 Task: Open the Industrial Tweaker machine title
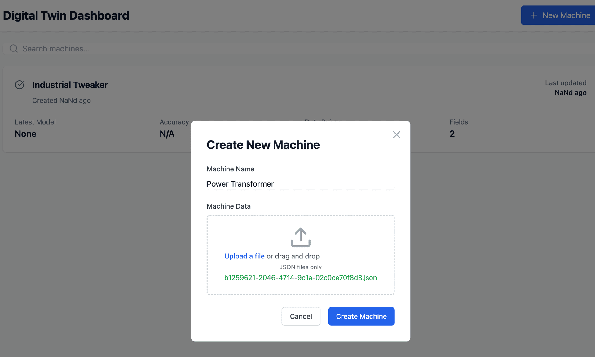(x=70, y=85)
